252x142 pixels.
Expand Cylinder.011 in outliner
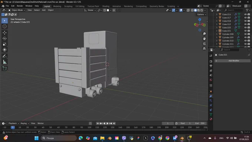(217, 44)
